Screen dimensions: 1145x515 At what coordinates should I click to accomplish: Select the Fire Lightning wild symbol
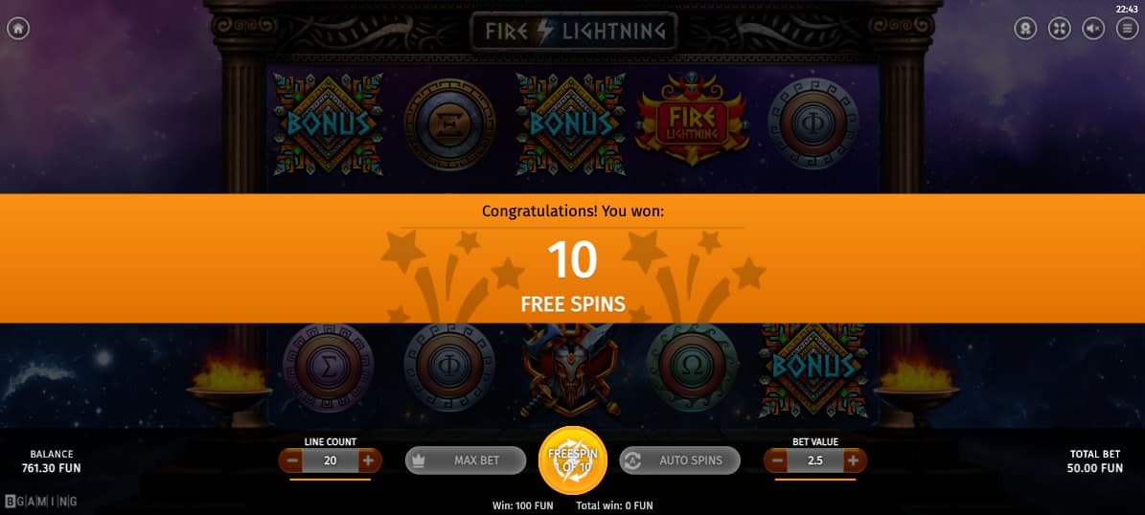[x=692, y=118]
